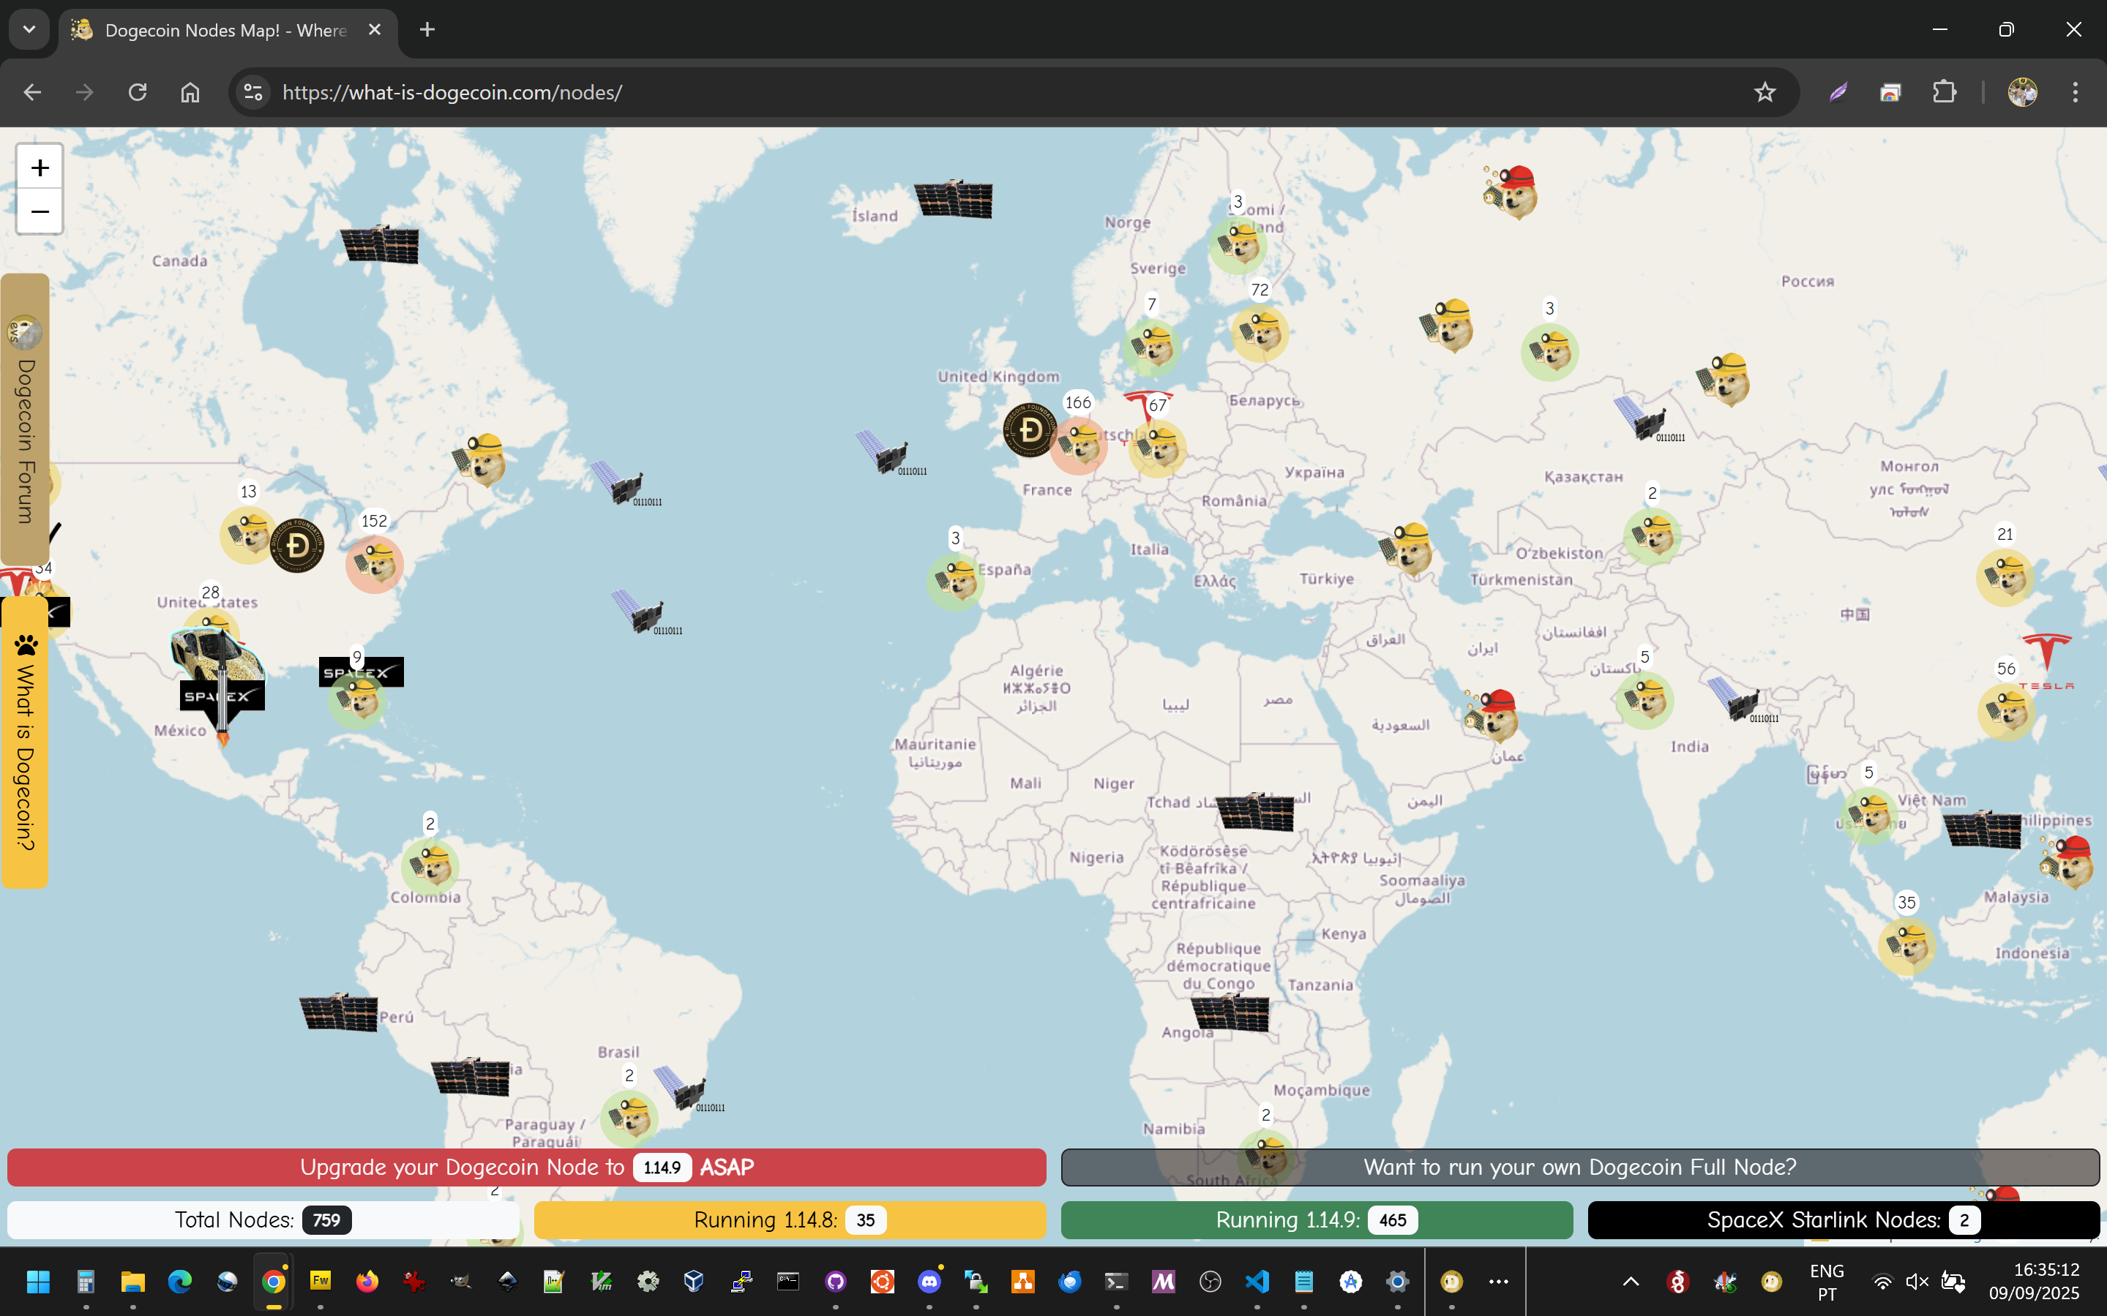Open the 35-node cluster near Indonesia

(1906, 946)
